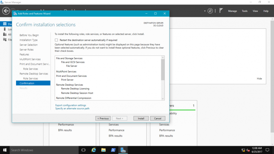274x154 pixels.
Task: Click the selections list scrollbar thumb
Action: (163, 70)
